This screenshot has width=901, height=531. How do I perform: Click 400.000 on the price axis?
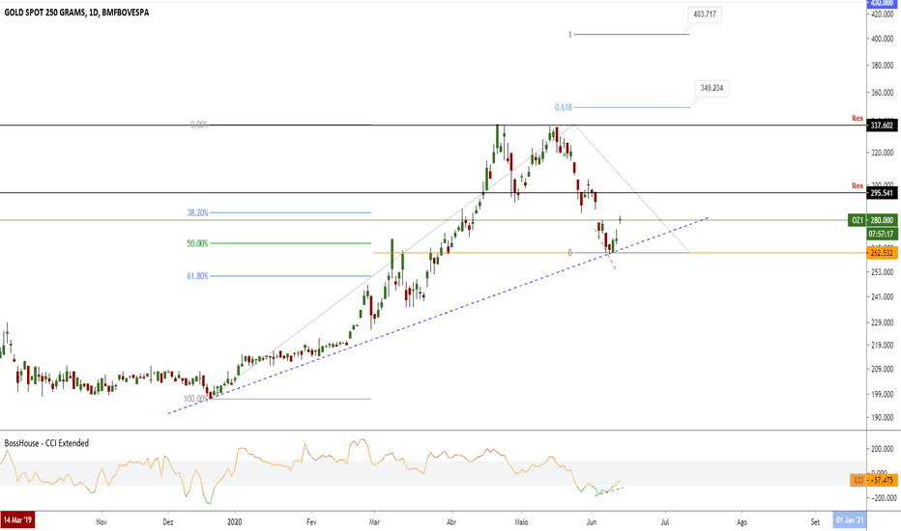[882, 39]
